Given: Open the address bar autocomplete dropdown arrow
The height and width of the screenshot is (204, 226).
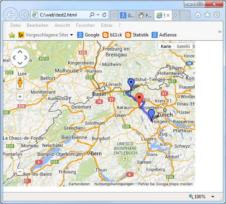Looking at the screenshot, I should point(98,15).
